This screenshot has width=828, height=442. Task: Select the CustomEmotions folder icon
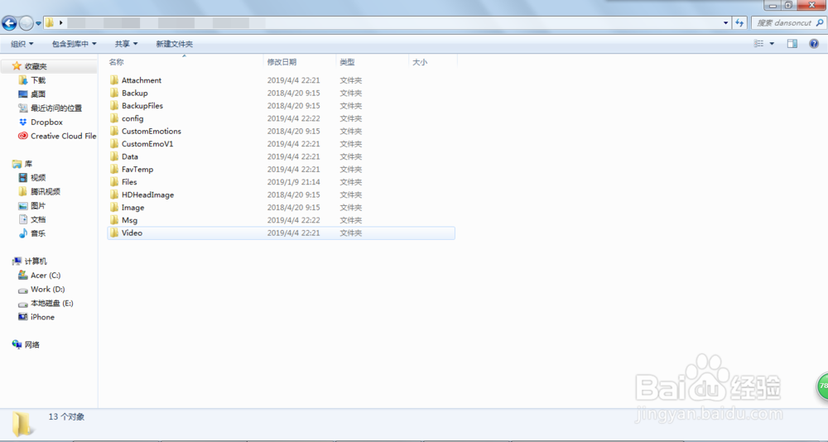point(114,131)
